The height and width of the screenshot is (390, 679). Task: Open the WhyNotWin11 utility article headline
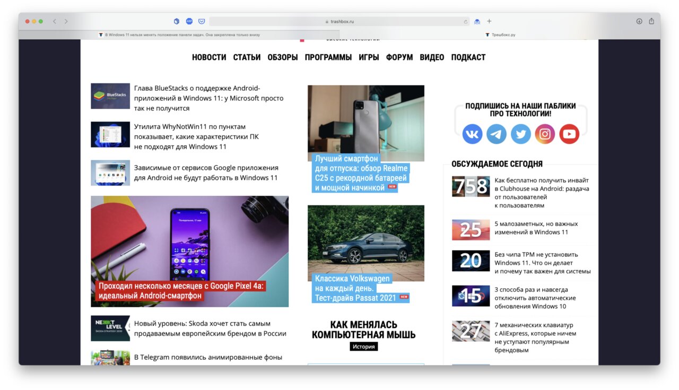[197, 136]
